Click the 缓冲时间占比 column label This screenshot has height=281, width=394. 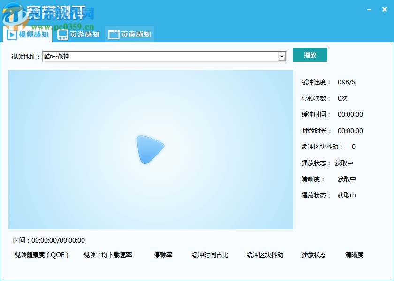[x=210, y=255]
